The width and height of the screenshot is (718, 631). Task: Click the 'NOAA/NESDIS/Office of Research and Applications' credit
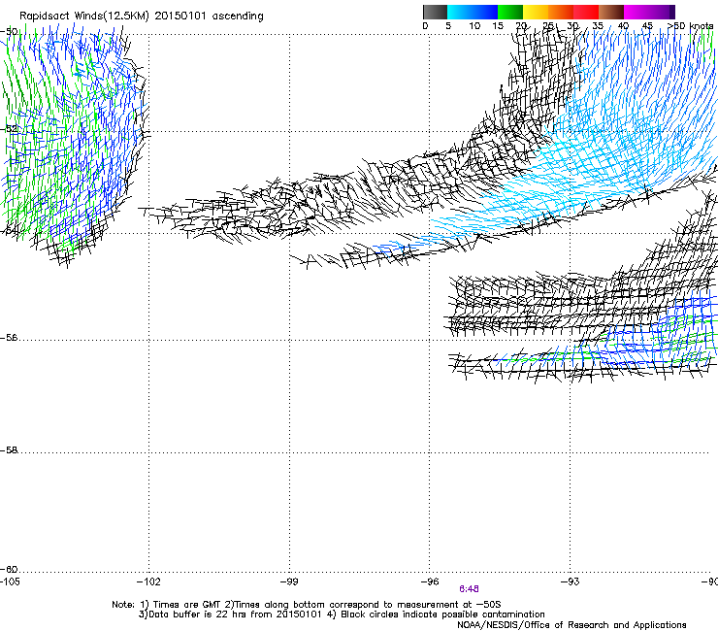tap(571, 625)
